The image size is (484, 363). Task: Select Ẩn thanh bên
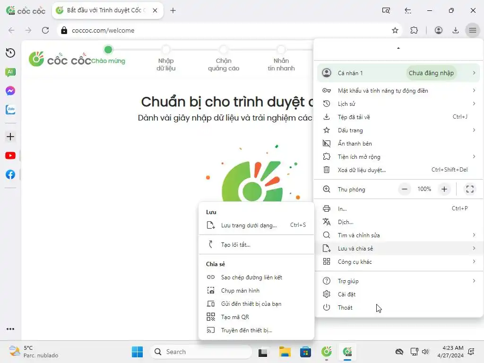398,144
